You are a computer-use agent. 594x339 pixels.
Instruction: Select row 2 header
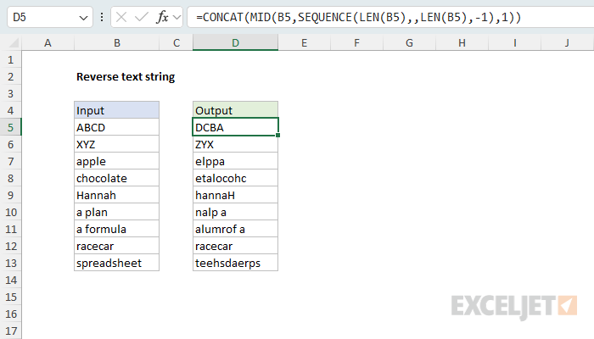10,77
